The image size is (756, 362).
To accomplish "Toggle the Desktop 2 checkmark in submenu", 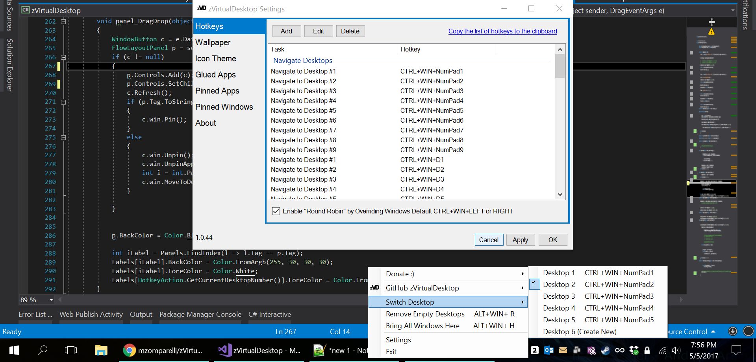I will (x=534, y=284).
